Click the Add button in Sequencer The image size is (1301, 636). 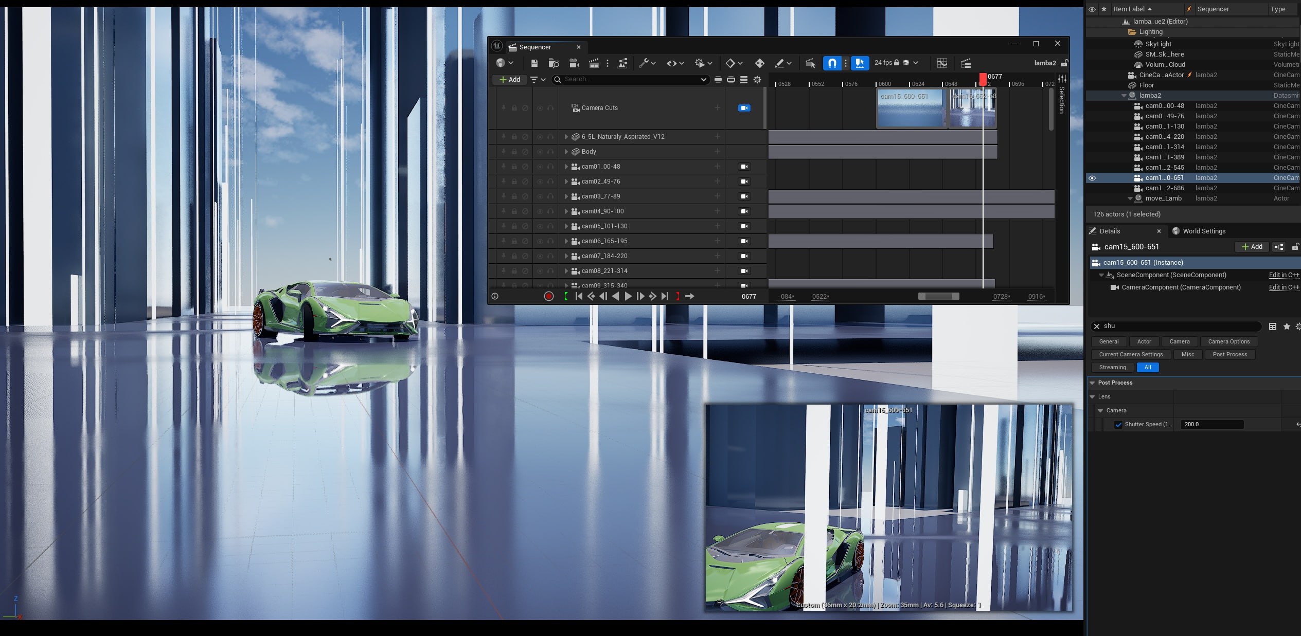[510, 80]
